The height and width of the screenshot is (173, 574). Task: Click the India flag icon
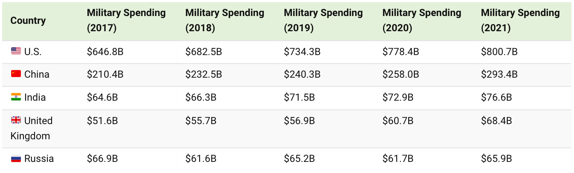[16, 97]
